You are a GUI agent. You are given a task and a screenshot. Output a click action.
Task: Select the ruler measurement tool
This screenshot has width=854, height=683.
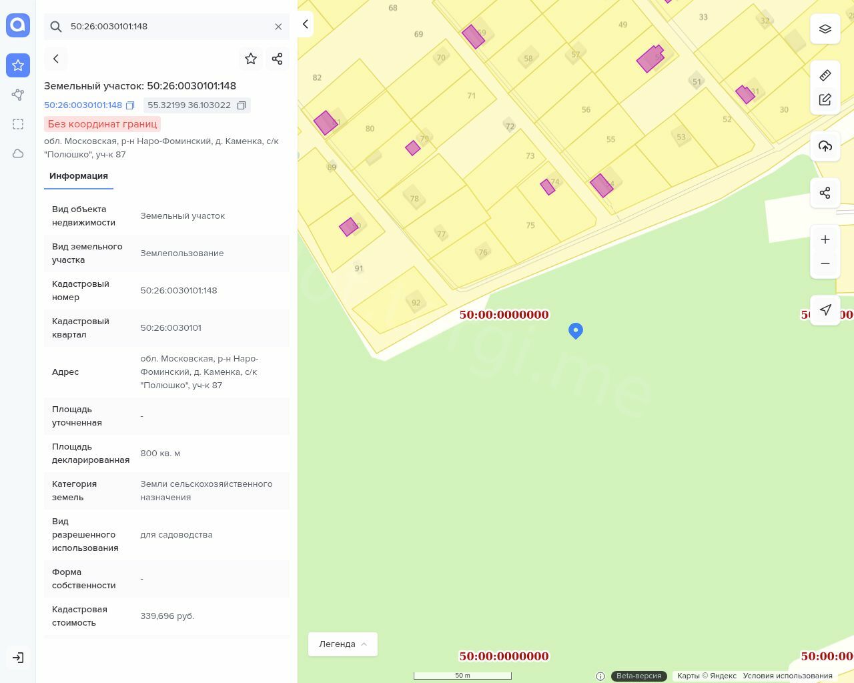pyautogui.click(x=825, y=75)
